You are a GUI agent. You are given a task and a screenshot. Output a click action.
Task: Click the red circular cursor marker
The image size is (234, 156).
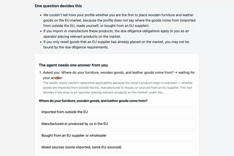tap(57, 78)
